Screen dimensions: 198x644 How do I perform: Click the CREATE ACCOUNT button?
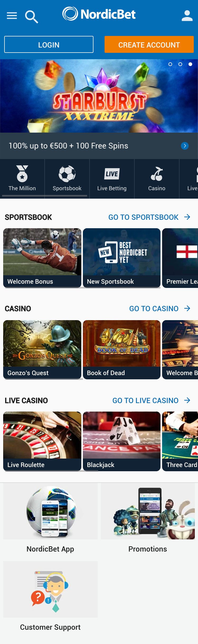click(149, 44)
